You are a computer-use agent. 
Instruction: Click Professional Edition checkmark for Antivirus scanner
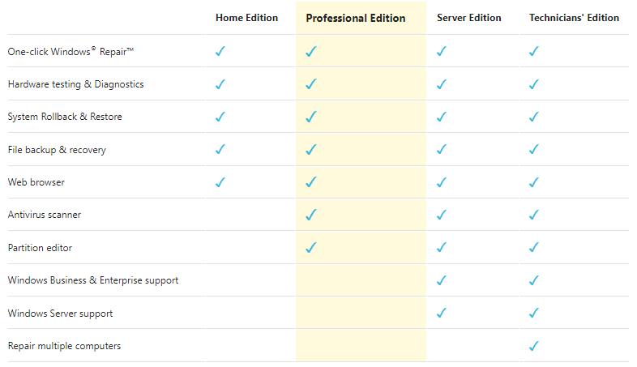click(311, 215)
